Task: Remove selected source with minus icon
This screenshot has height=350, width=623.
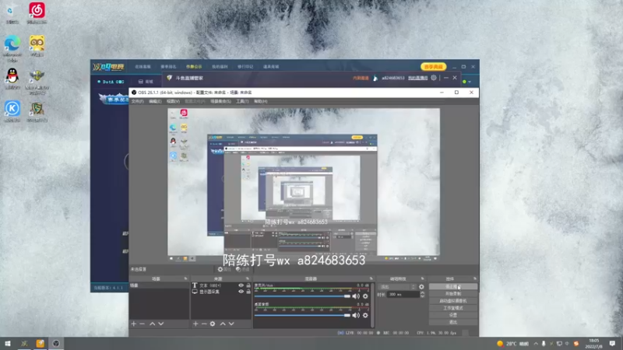Action: pyautogui.click(x=204, y=324)
